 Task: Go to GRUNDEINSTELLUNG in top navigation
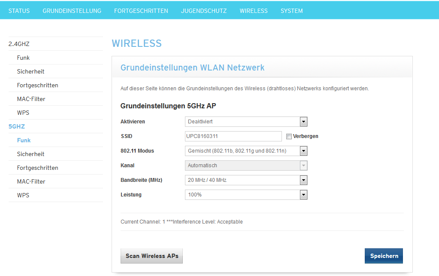(x=72, y=11)
